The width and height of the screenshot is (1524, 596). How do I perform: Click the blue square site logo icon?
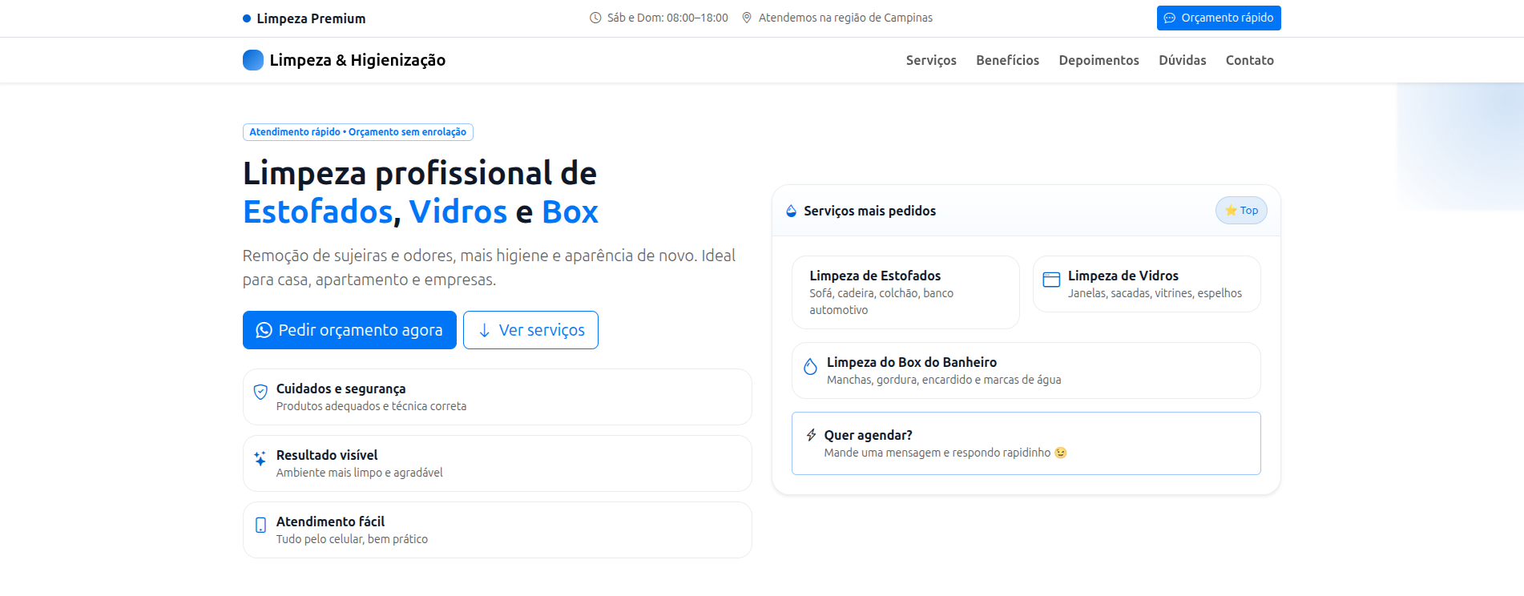click(253, 60)
